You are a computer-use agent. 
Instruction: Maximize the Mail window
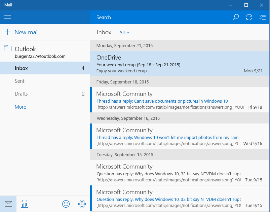(x=246, y=5)
